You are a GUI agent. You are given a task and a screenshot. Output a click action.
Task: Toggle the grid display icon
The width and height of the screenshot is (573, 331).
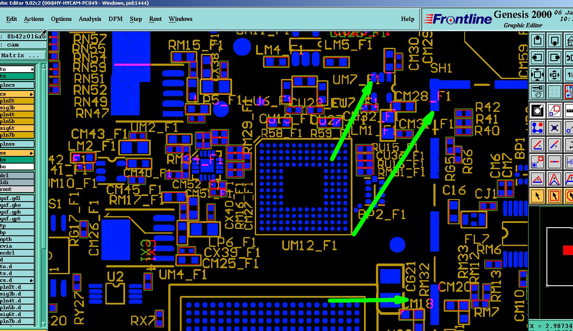555,91
